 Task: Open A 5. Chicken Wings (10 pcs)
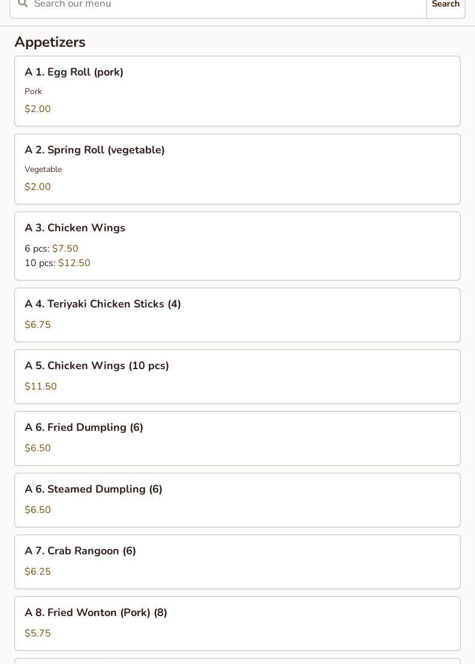237,377
